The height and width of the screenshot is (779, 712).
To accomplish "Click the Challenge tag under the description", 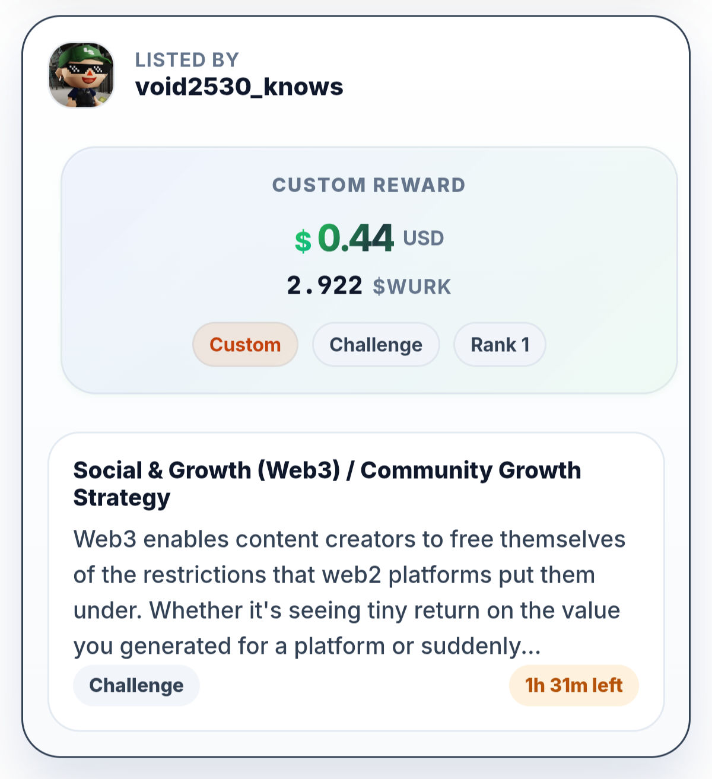I will coord(136,685).
